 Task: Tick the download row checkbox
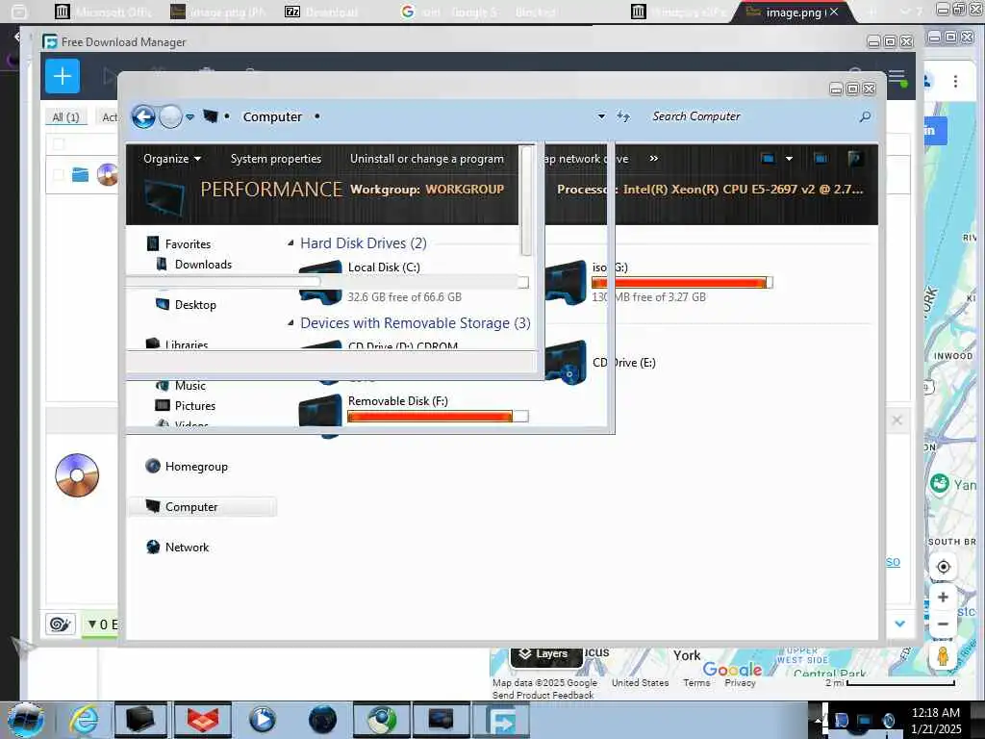click(59, 175)
